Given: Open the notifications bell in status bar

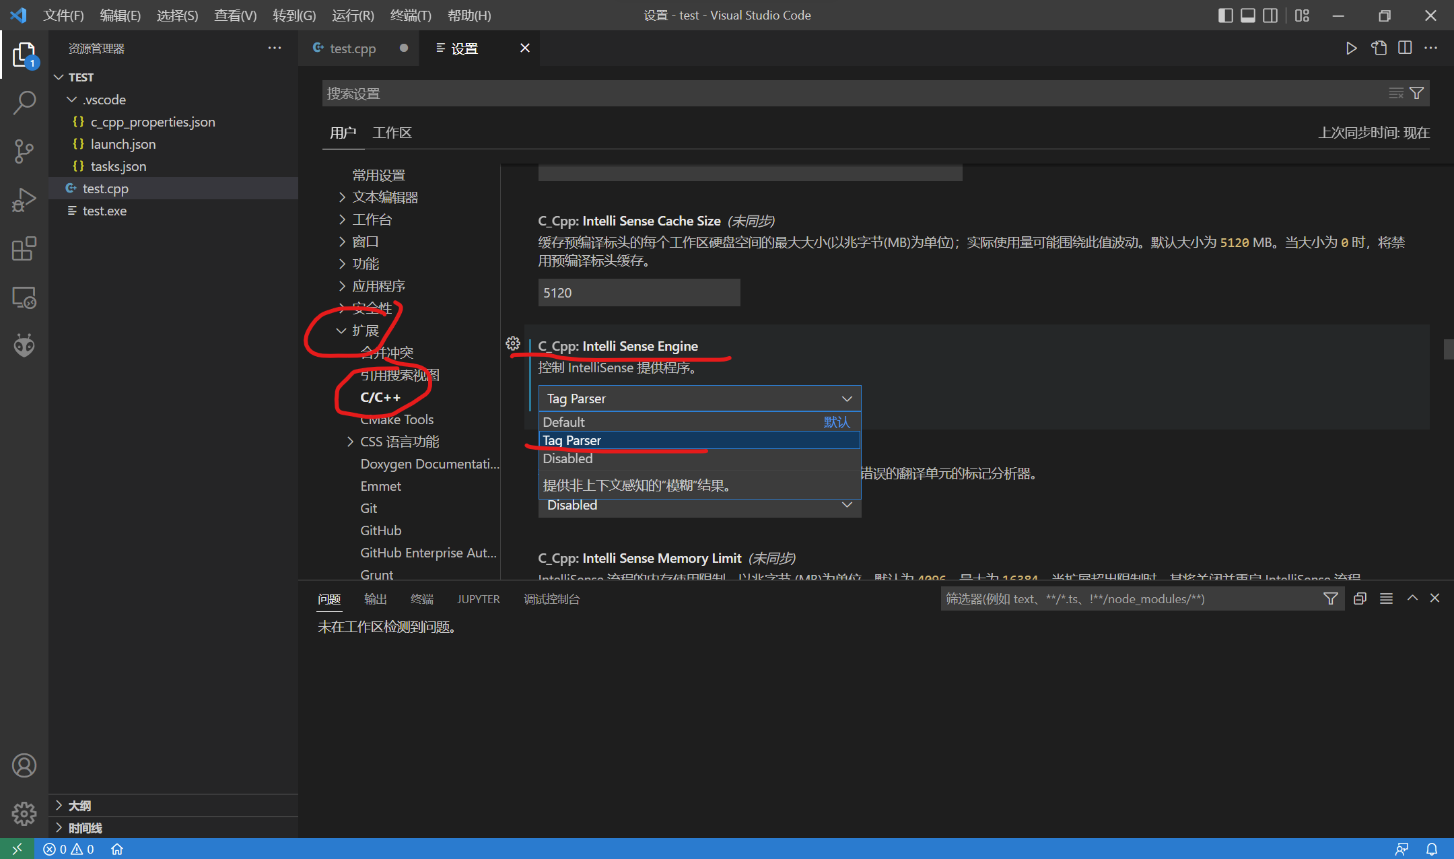Looking at the screenshot, I should pos(1432,849).
